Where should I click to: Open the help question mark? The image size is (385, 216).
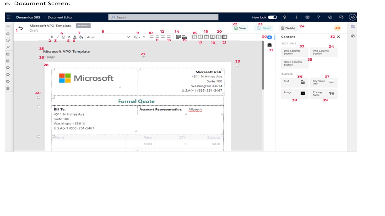pos(319,17)
